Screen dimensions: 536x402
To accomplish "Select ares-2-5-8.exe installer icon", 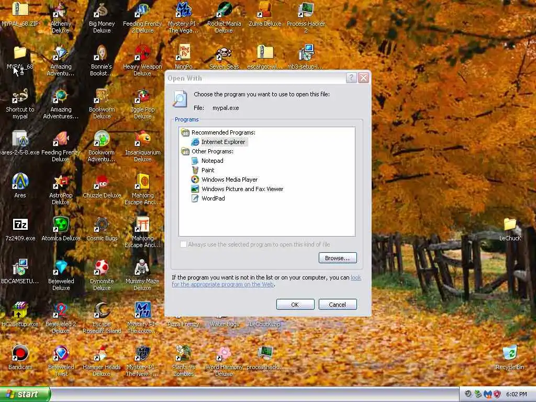I will click(x=20, y=143).
